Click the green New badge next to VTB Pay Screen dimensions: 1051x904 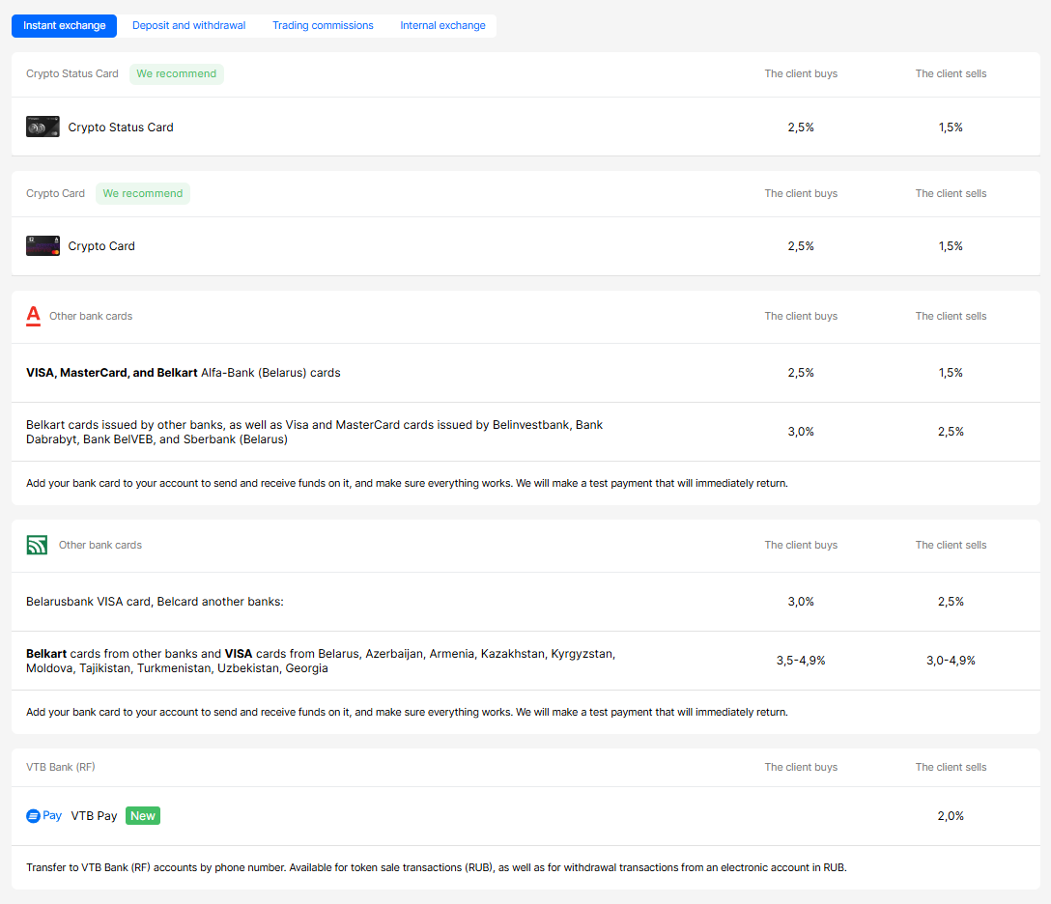point(142,815)
